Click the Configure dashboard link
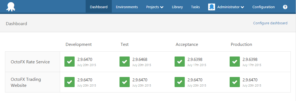This screenshot has width=296, height=101. point(270,23)
